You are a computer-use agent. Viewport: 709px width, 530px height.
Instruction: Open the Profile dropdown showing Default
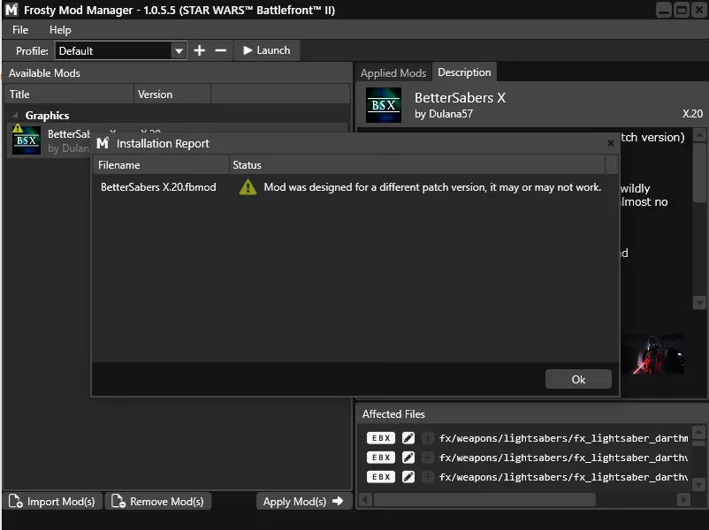click(121, 50)
